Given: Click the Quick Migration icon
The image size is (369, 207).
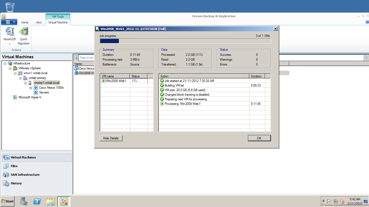Looking at the screenshot, I should 24,32.
